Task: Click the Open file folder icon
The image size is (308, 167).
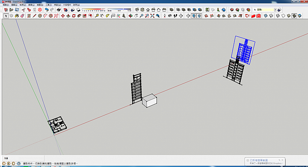Action: 12,9
